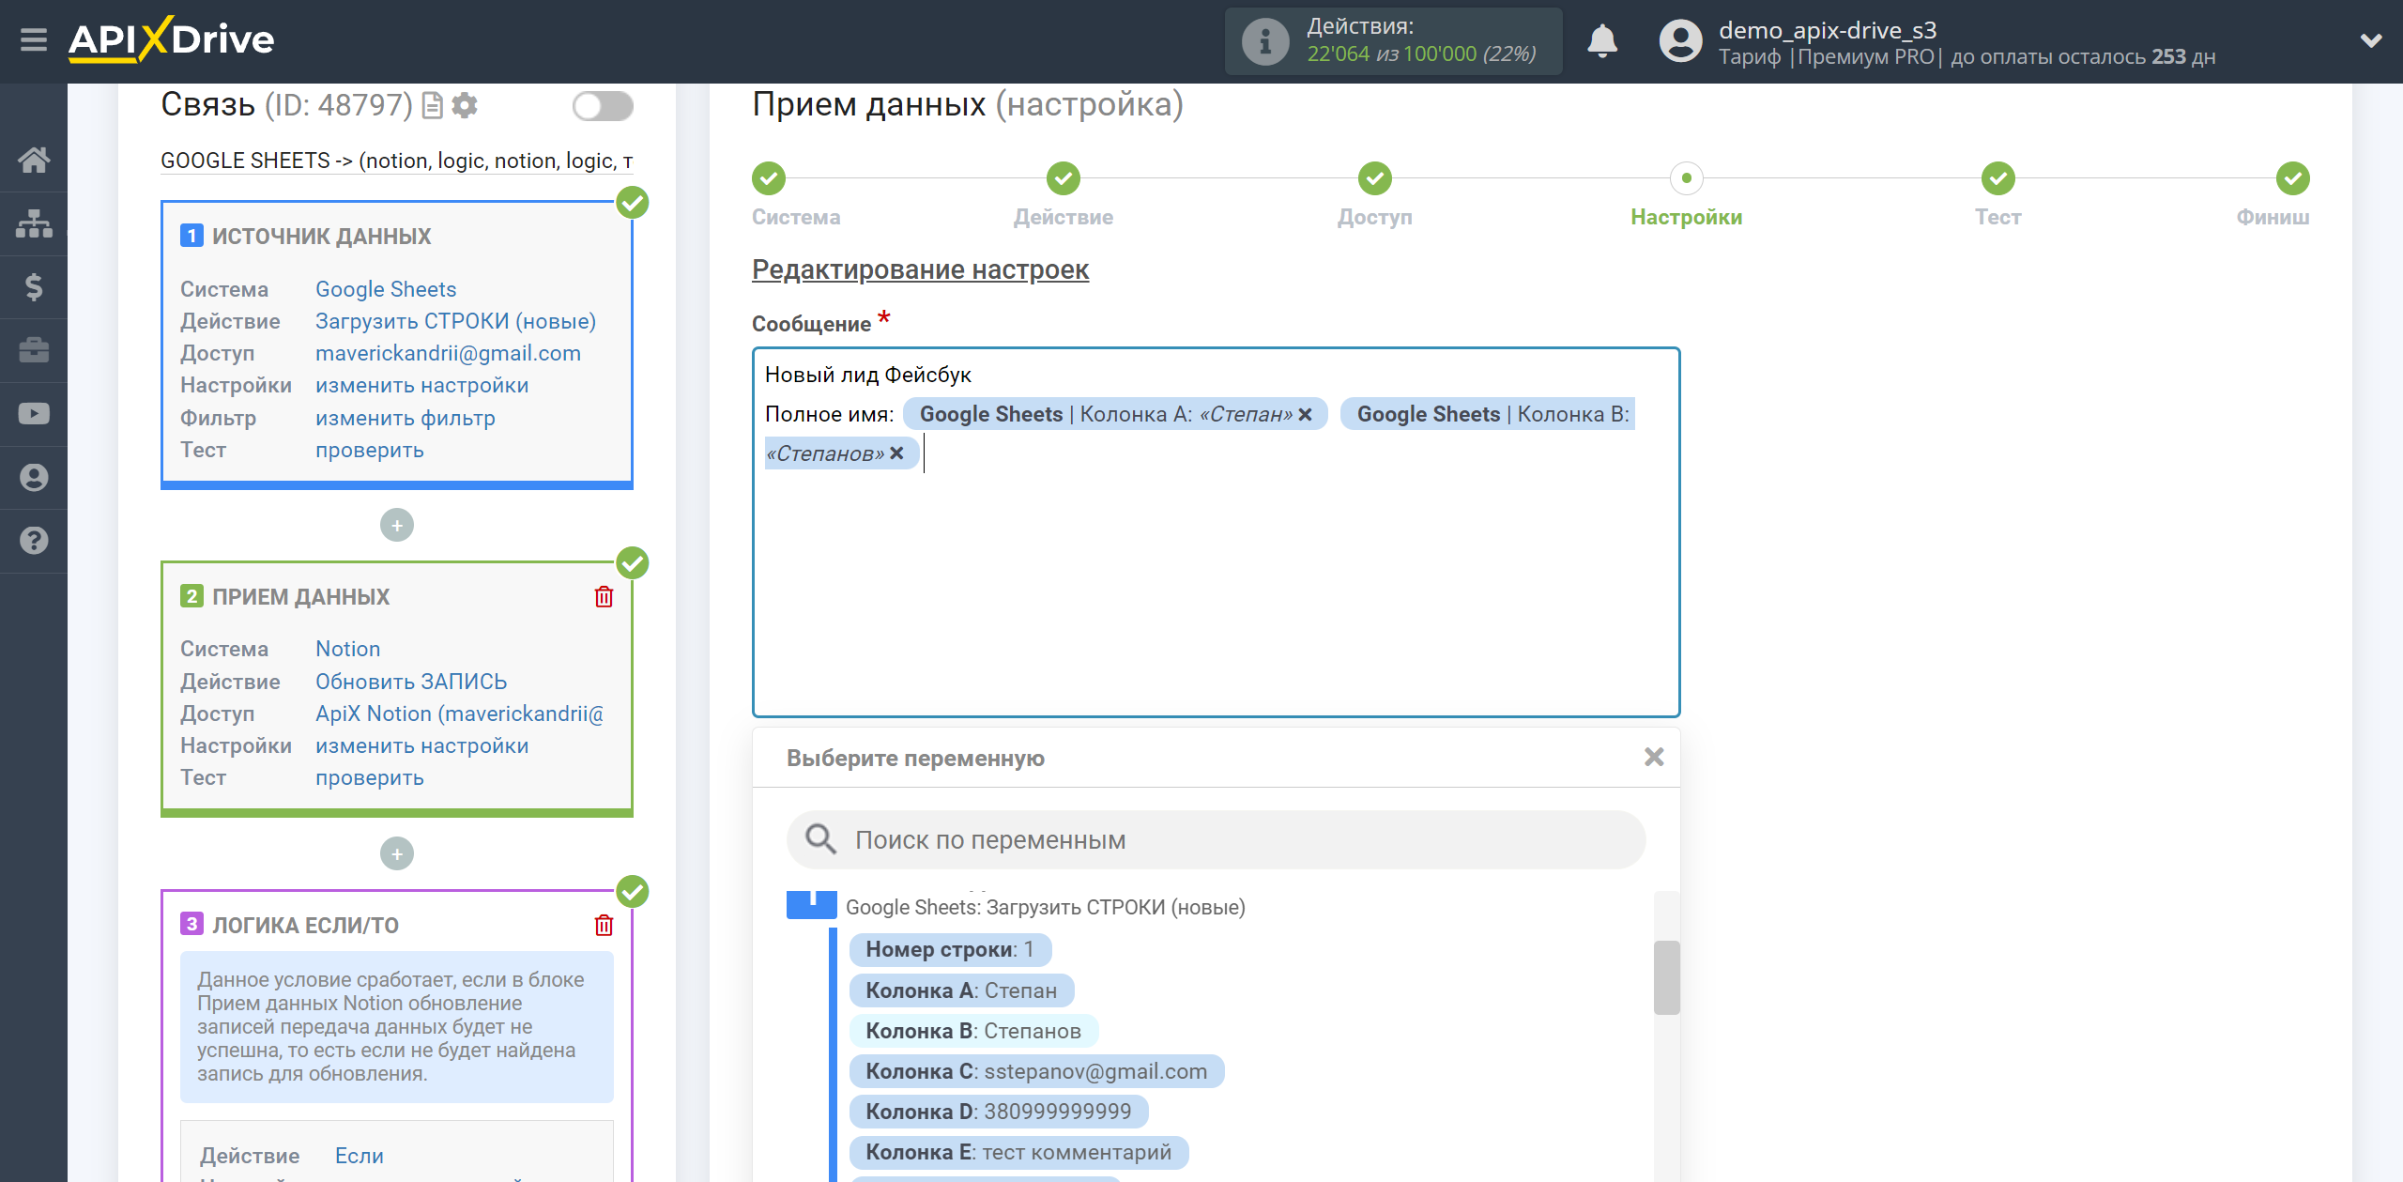This screenshot has height=1182, width=2403.
Task: Open the connections sitemap sidebar icon
Action: click(34, 223)
